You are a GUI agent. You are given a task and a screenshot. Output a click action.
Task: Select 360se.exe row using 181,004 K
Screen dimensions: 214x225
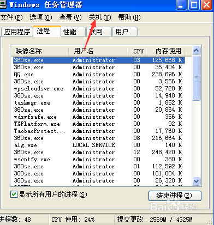click(99, 173)
